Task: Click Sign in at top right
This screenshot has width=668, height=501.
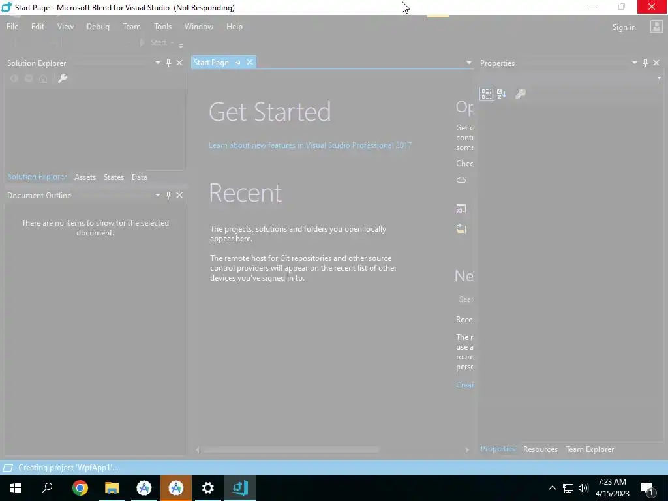Action: click(624, 27)
